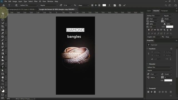Open the Filter menu
Viewport: 178px width, 100px height.
[36, 1]
